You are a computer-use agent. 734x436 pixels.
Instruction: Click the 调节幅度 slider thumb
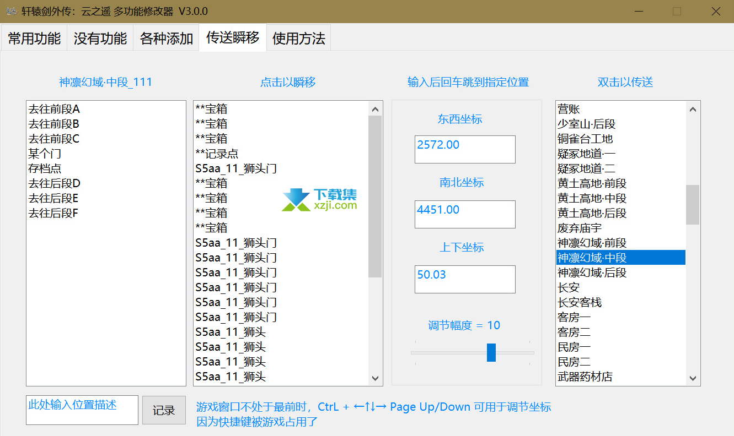pos(491,352)
